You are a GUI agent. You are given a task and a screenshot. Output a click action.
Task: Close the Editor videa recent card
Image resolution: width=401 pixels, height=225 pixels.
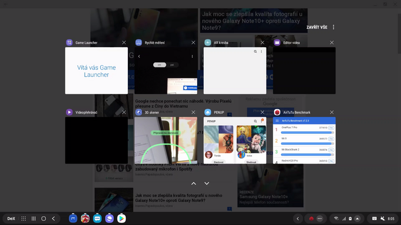[x=332, y=43]
